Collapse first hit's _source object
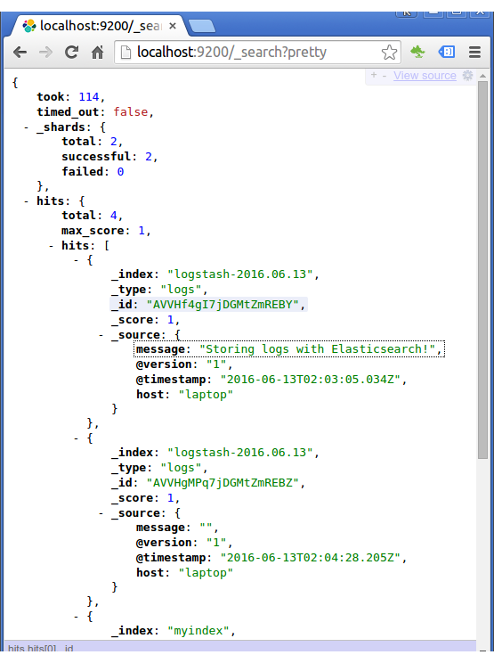Screen dimensions: 494x663 click(101, 335)
